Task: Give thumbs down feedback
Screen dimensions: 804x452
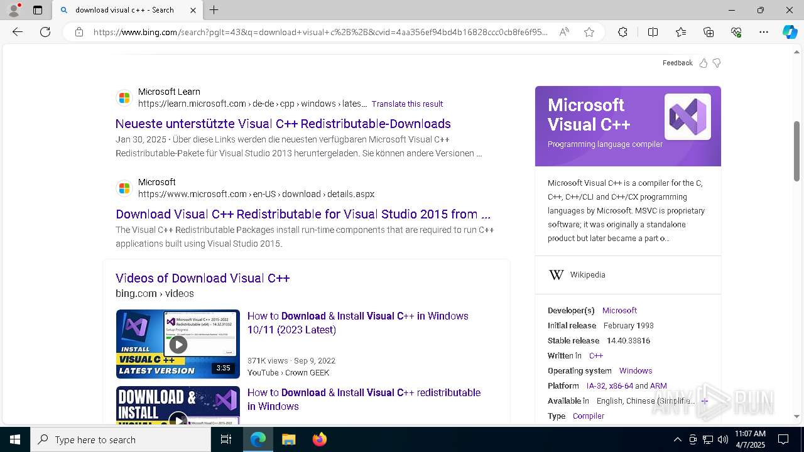Action: 717,63
